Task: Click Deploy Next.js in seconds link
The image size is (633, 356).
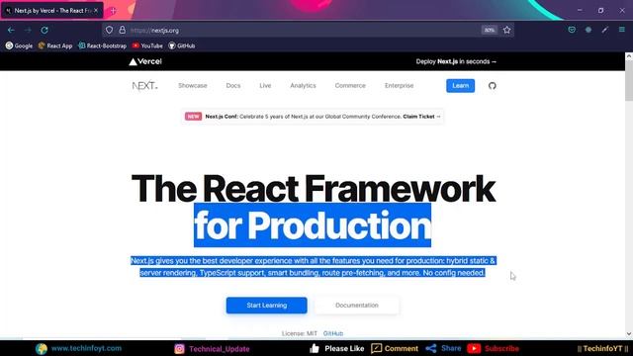Action: 456,61
